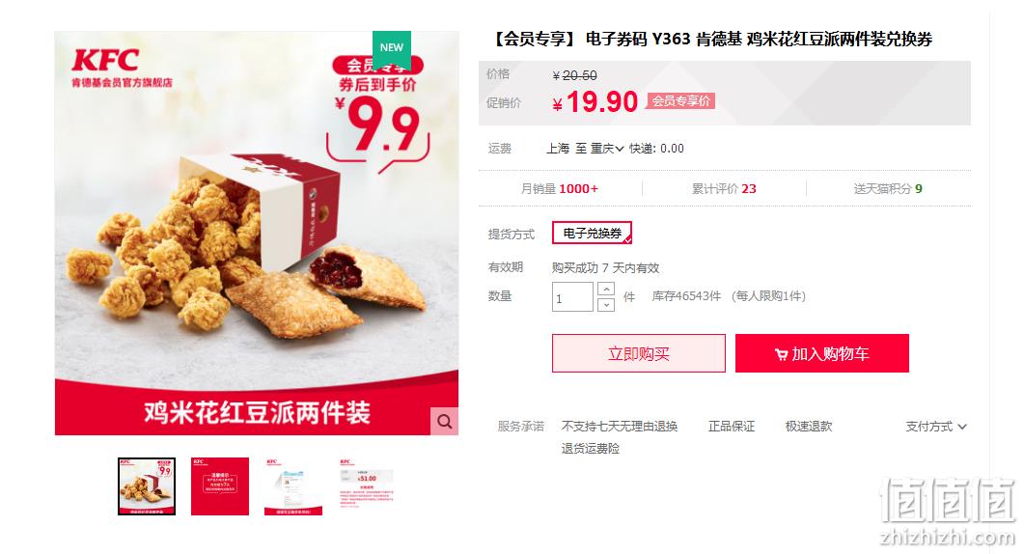Decrease quantity with the down arrow

(x=606, y=304)
